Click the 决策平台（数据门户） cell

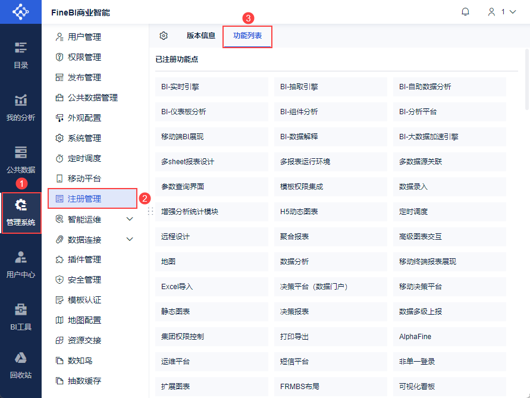(331, 287)
